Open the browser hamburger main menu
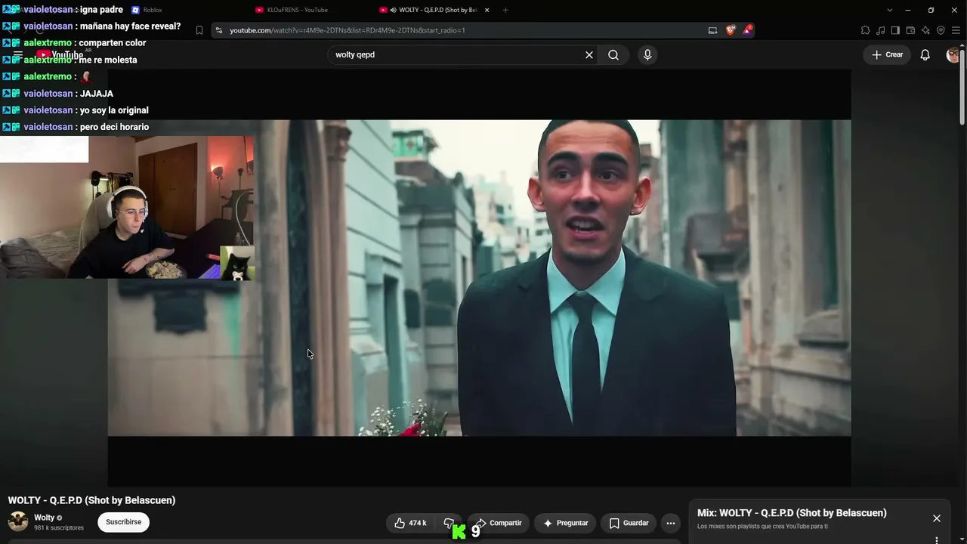This screenshot has height=544, width=967. pos(956,30)
